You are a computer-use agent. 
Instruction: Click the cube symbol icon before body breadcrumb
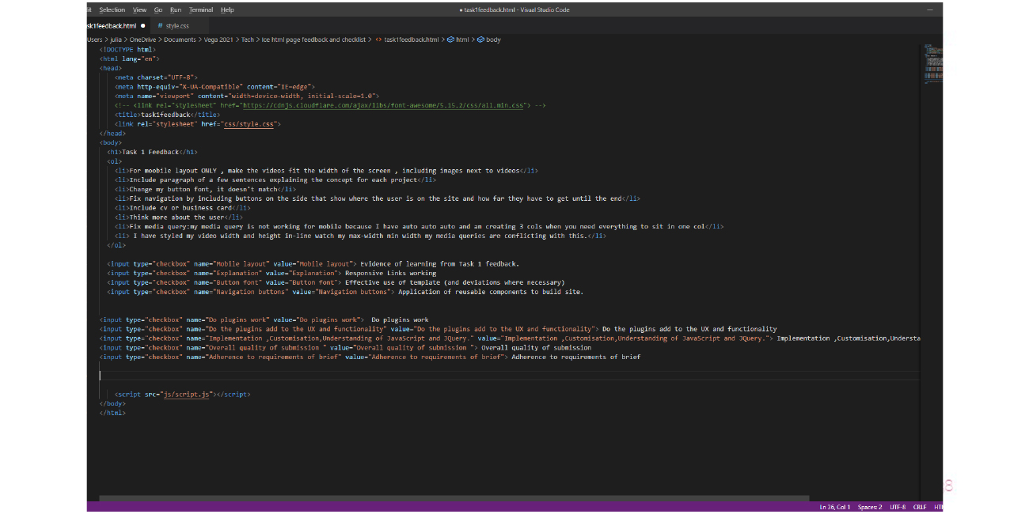482,40
